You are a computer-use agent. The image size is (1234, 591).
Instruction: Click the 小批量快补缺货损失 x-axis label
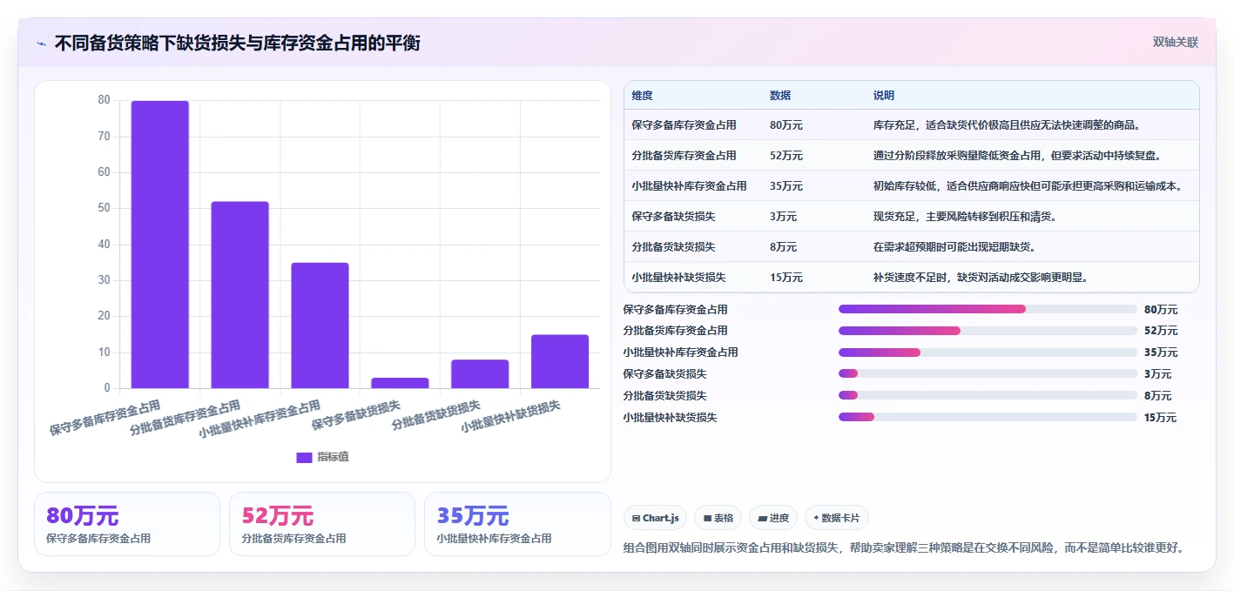(511, 418)
